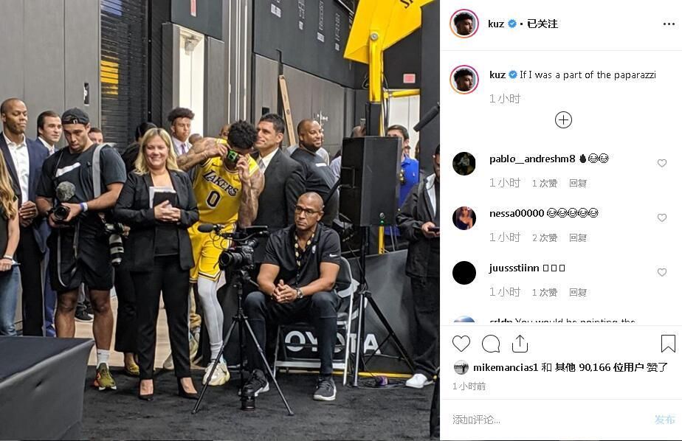Image resolution: width=682 pixels, height=441 pixels.
Task: Open nessa00000's avatar
Action: pyautogui.click(x=464, y=218)
